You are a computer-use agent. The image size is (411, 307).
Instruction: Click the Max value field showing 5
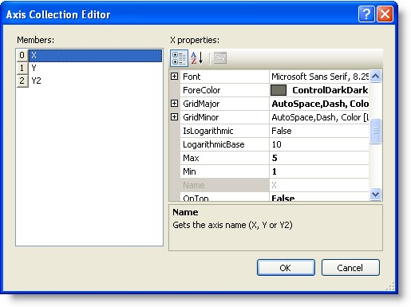tap(319, 158)
